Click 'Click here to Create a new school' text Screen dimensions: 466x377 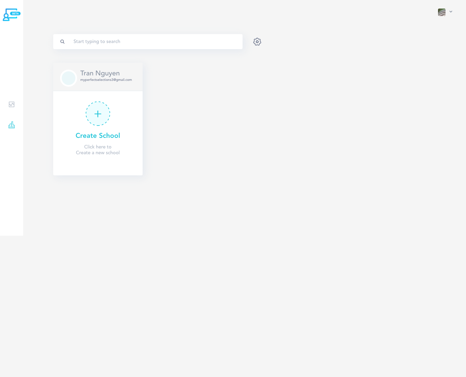98,150
